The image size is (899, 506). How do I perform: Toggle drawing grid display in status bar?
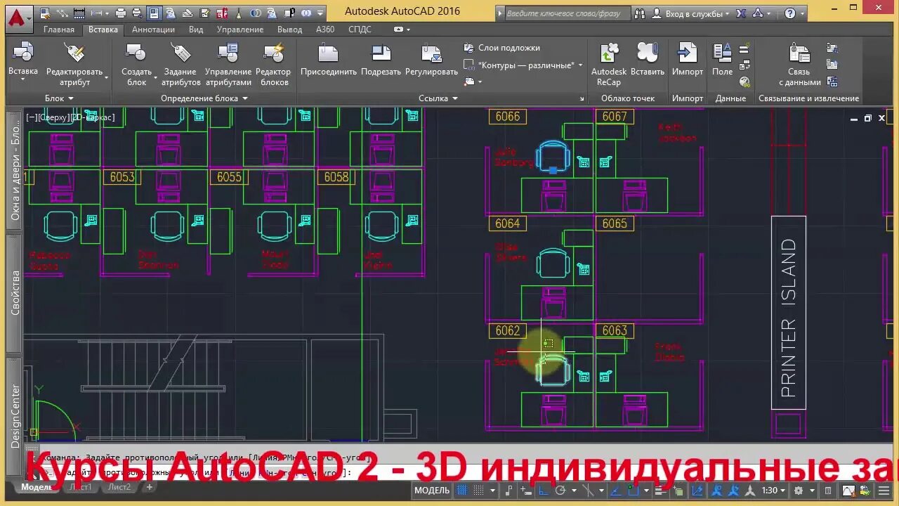point(461,491)
